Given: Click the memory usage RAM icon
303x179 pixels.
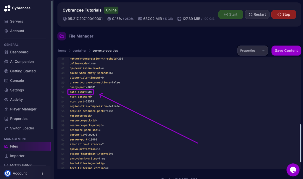Looking at the screenshot, I should click(140, 19).
